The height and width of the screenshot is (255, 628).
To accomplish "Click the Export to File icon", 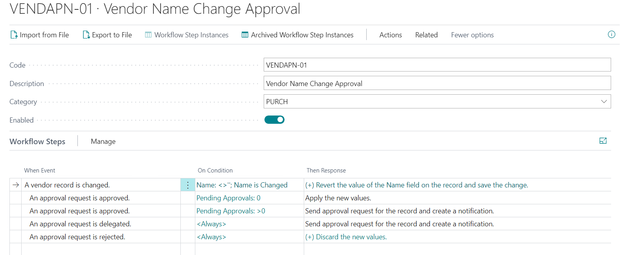I will point(86,35).
